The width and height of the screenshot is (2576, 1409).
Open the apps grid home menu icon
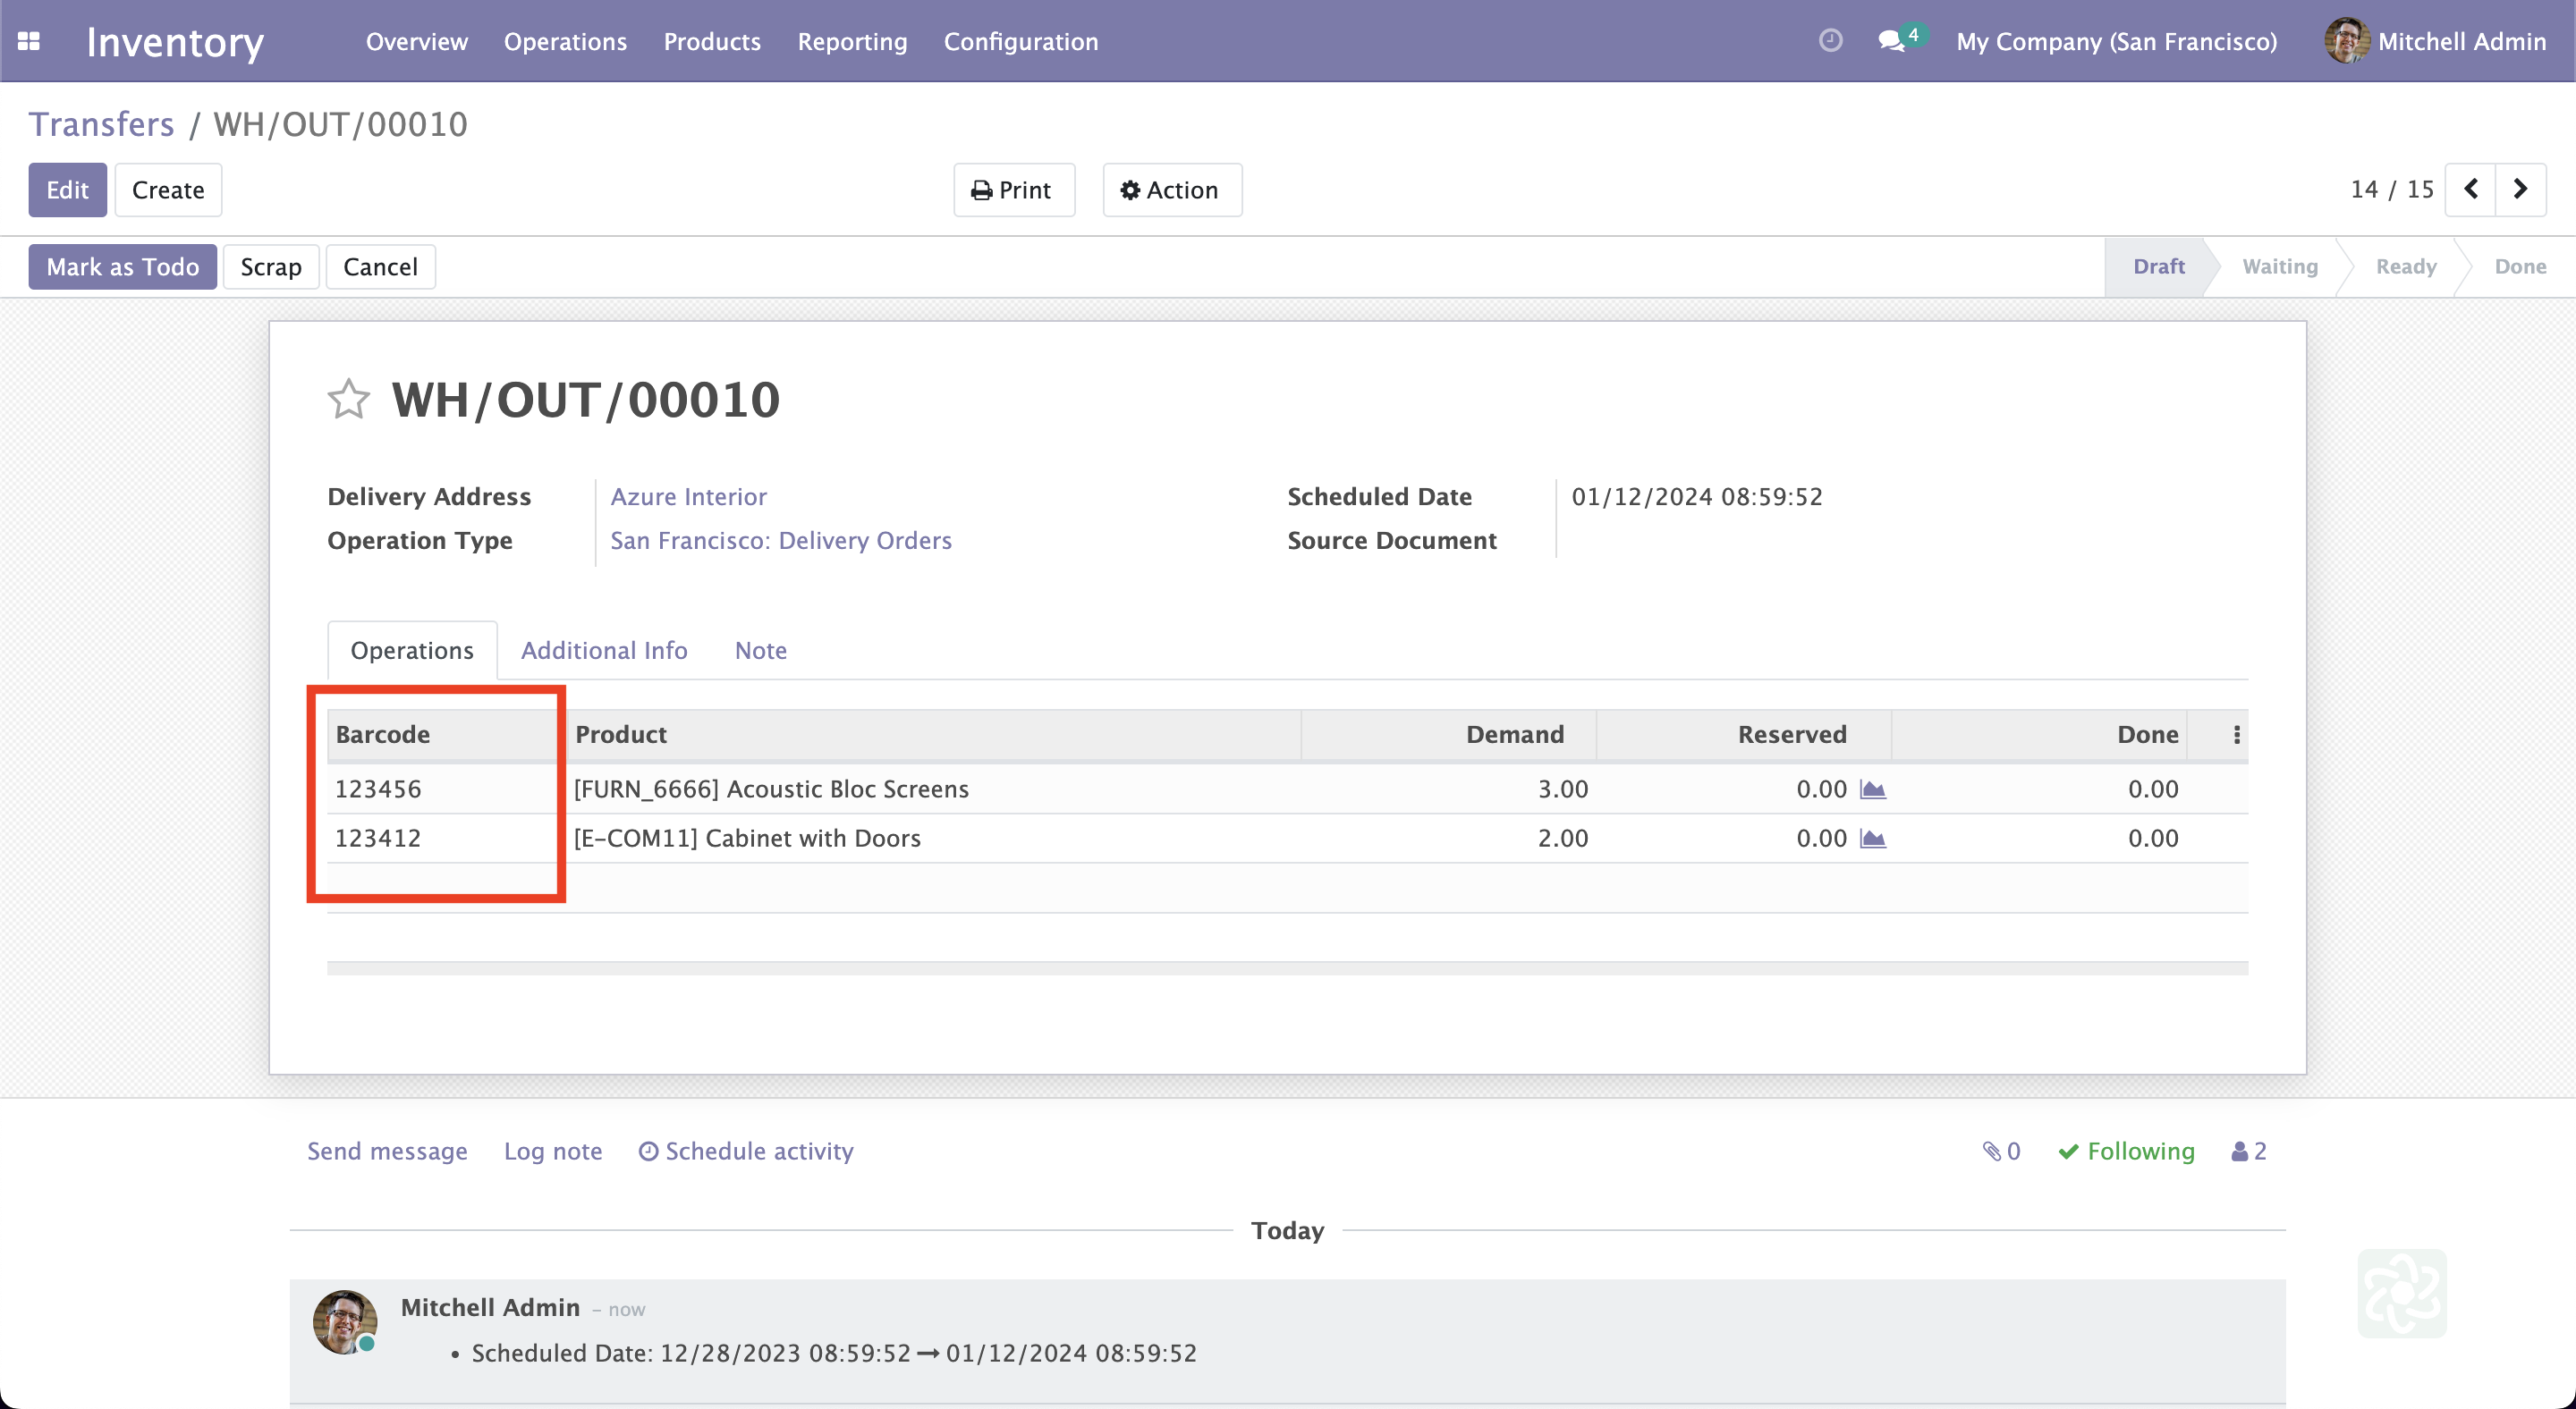tap(29, 41)
